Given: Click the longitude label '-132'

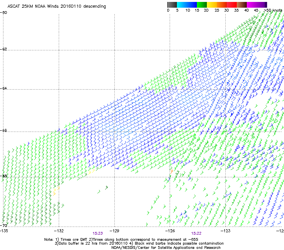Looking at the screenshot, I should (x=59, y=231).
